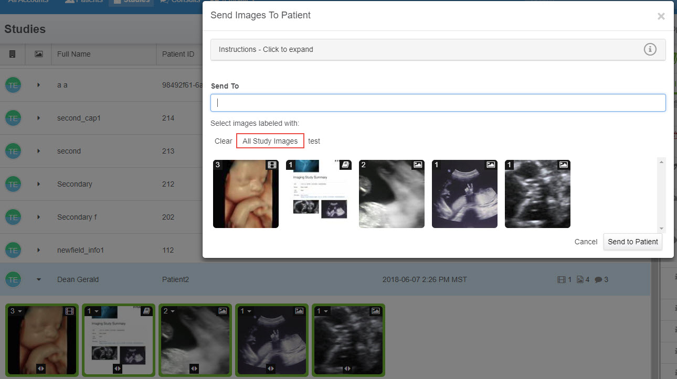The height and width of the screenshot is (379, 677).
Task: Click the arrows icon on the green-bordered thumbnail numbered 2
Action: pyautogui.click(x=194, y=369)
